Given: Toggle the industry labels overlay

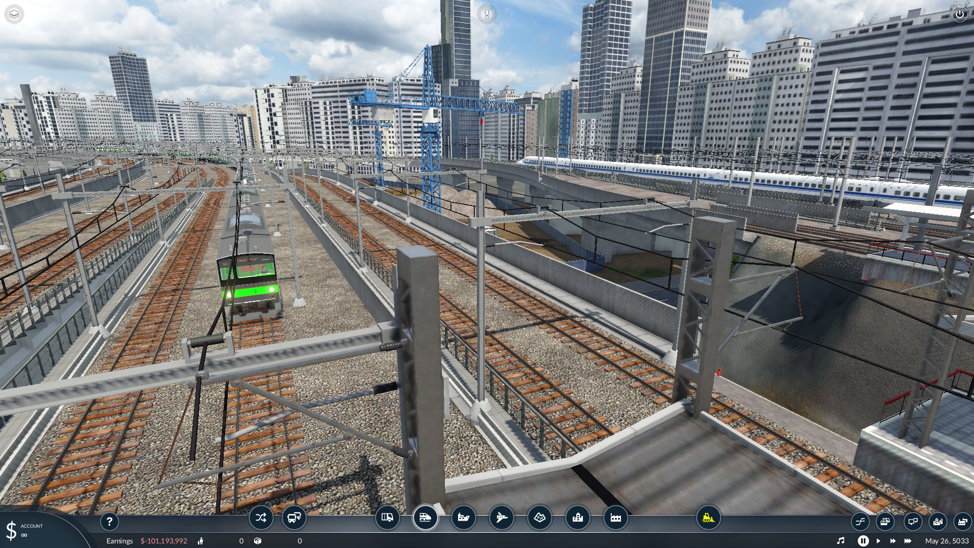Looking at the screenshot, I should (962, 521).
